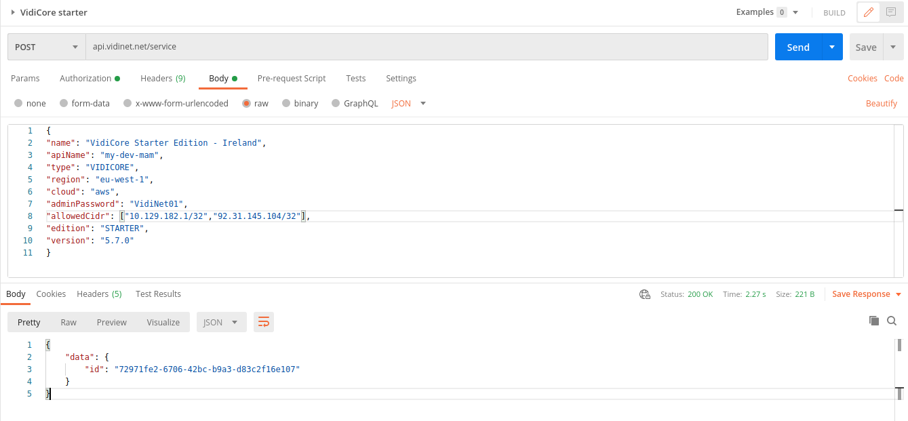This screenshot has width=908, height=421.
Task: Click the wrap lines icon in response toolbar
Action: click(x=263, y=322)
